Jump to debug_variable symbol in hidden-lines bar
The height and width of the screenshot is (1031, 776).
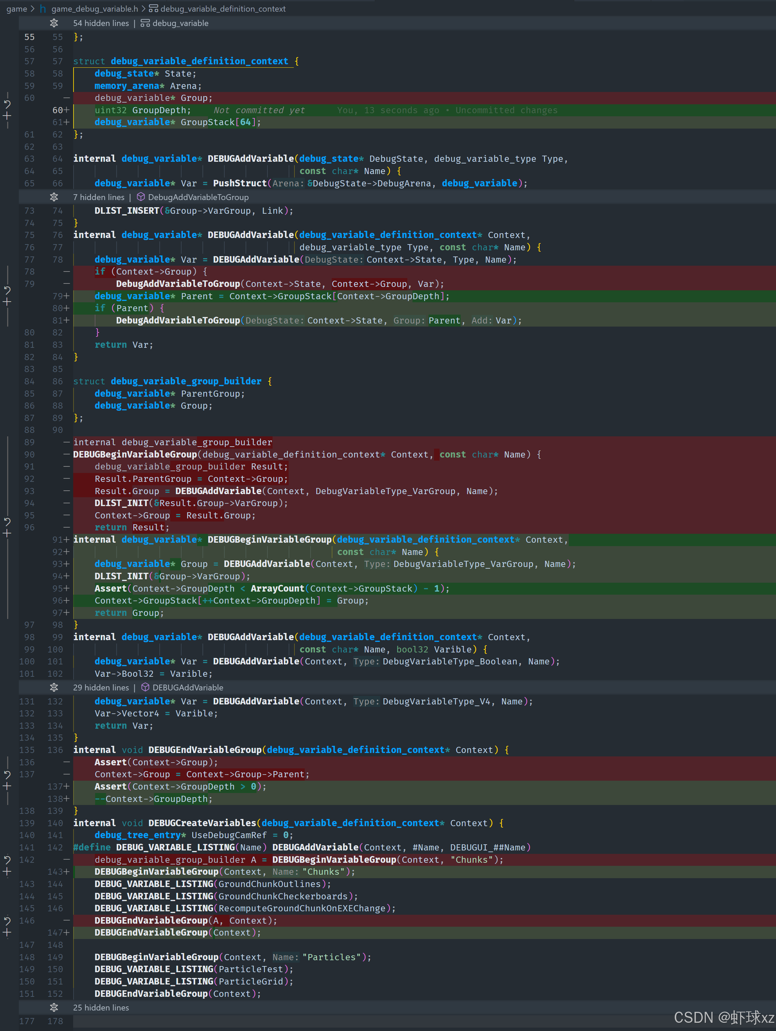tap(180, 23)
